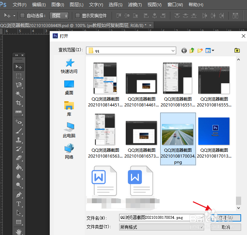The image size is (247, 235).
Task: Select the Rectangle shape tool
Action: (19, 222)
